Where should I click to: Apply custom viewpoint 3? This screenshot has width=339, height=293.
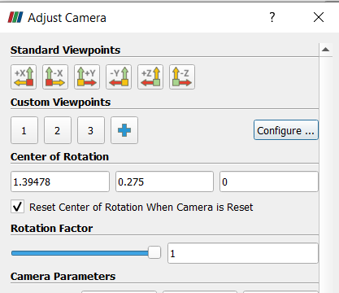(91, 130)
